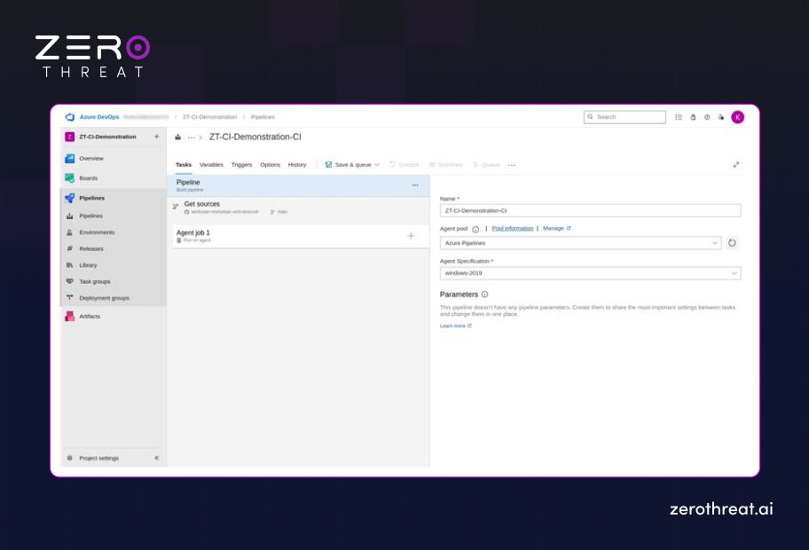Open the Overview section icon in sidebar

70,159
